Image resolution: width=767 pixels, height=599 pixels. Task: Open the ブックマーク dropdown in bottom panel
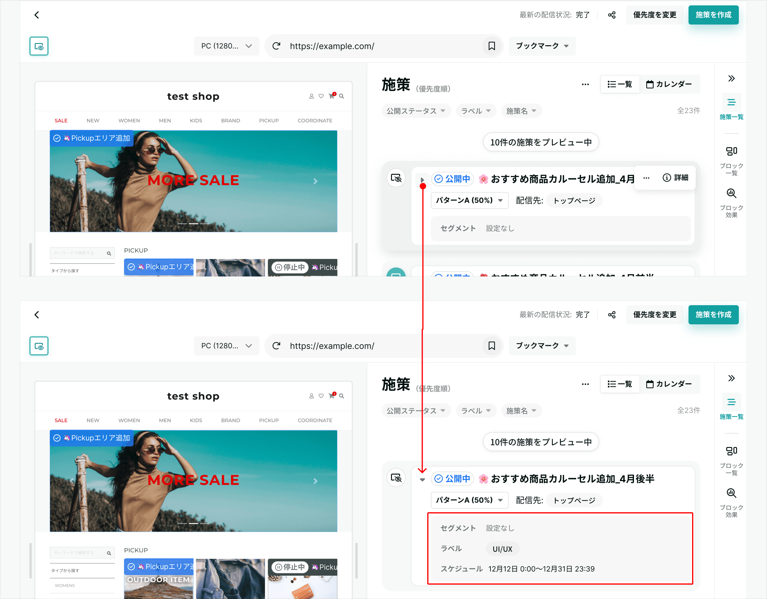pyautogui.click(x=542, y=346)
